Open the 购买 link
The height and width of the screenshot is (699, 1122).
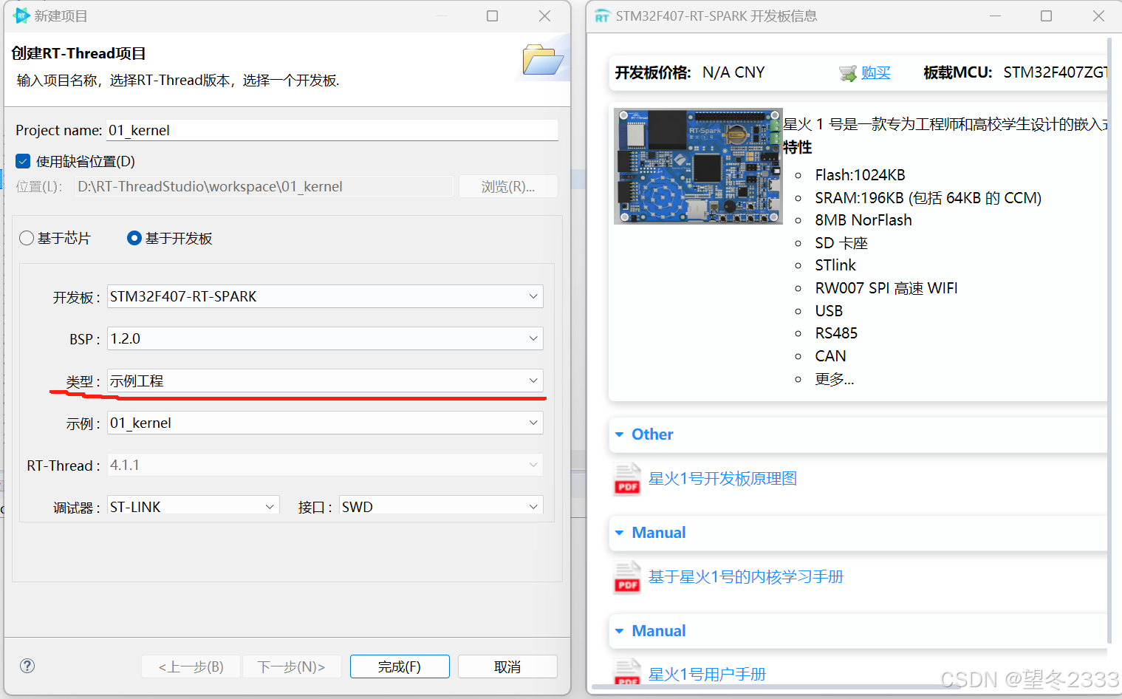click(x=876, y=72)
